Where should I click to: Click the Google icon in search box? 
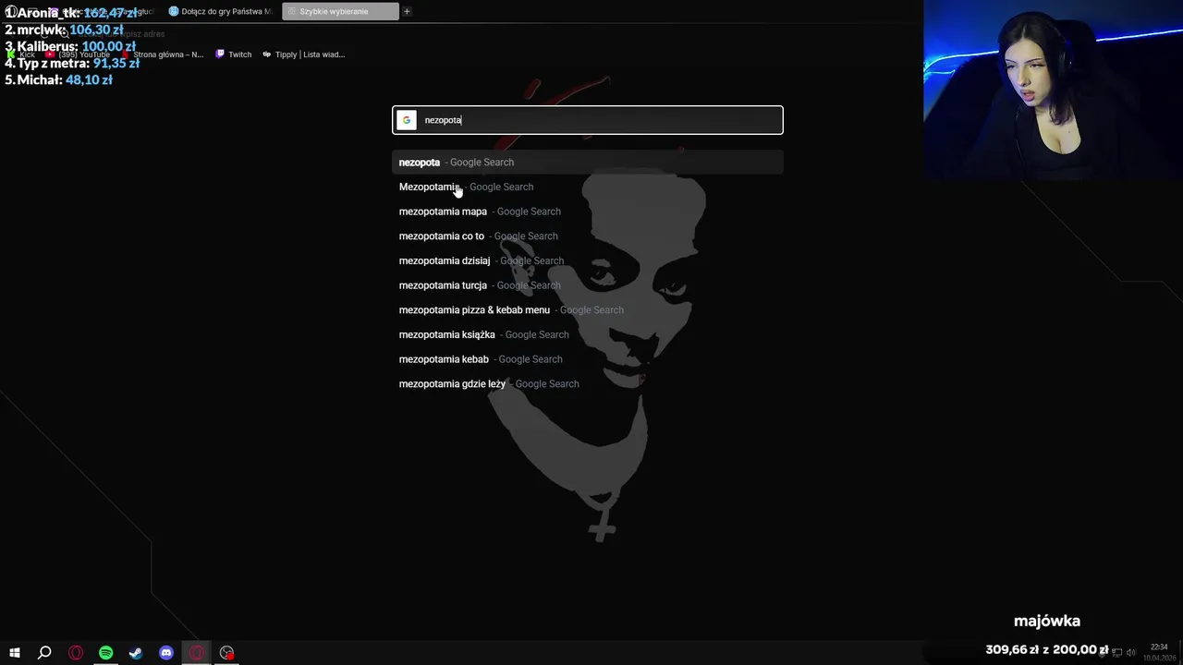(x=407, y=120)
